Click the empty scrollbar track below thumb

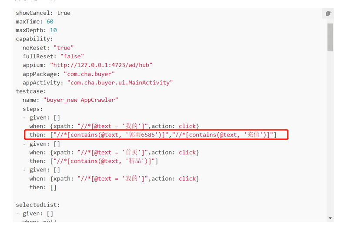coord(330,133)
